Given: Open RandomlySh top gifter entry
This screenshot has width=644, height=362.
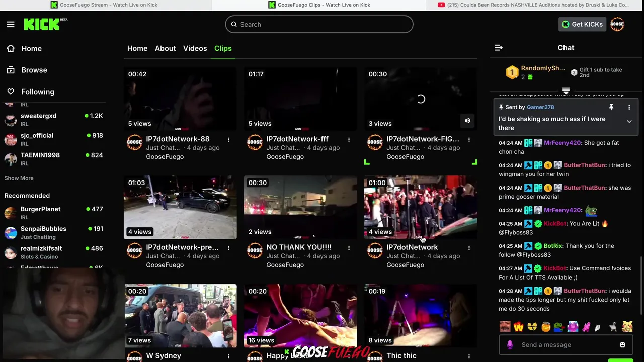Looking at the screenshot, I should (x=535, y=72).
